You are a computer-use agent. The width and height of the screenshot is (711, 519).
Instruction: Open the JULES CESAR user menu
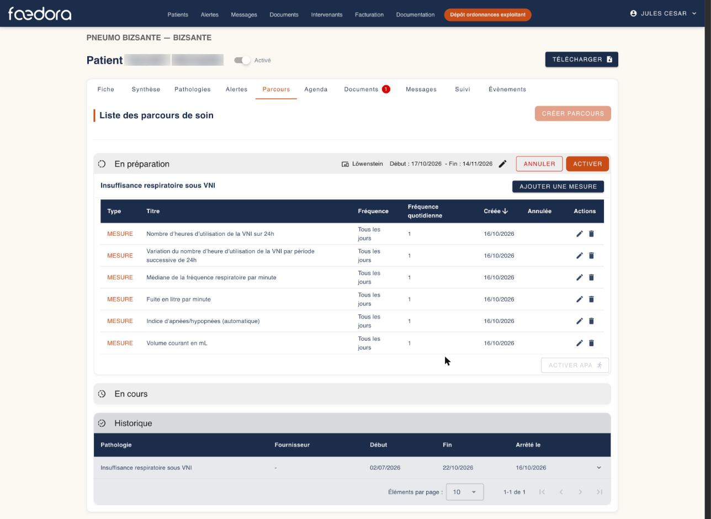pos(664,13)
